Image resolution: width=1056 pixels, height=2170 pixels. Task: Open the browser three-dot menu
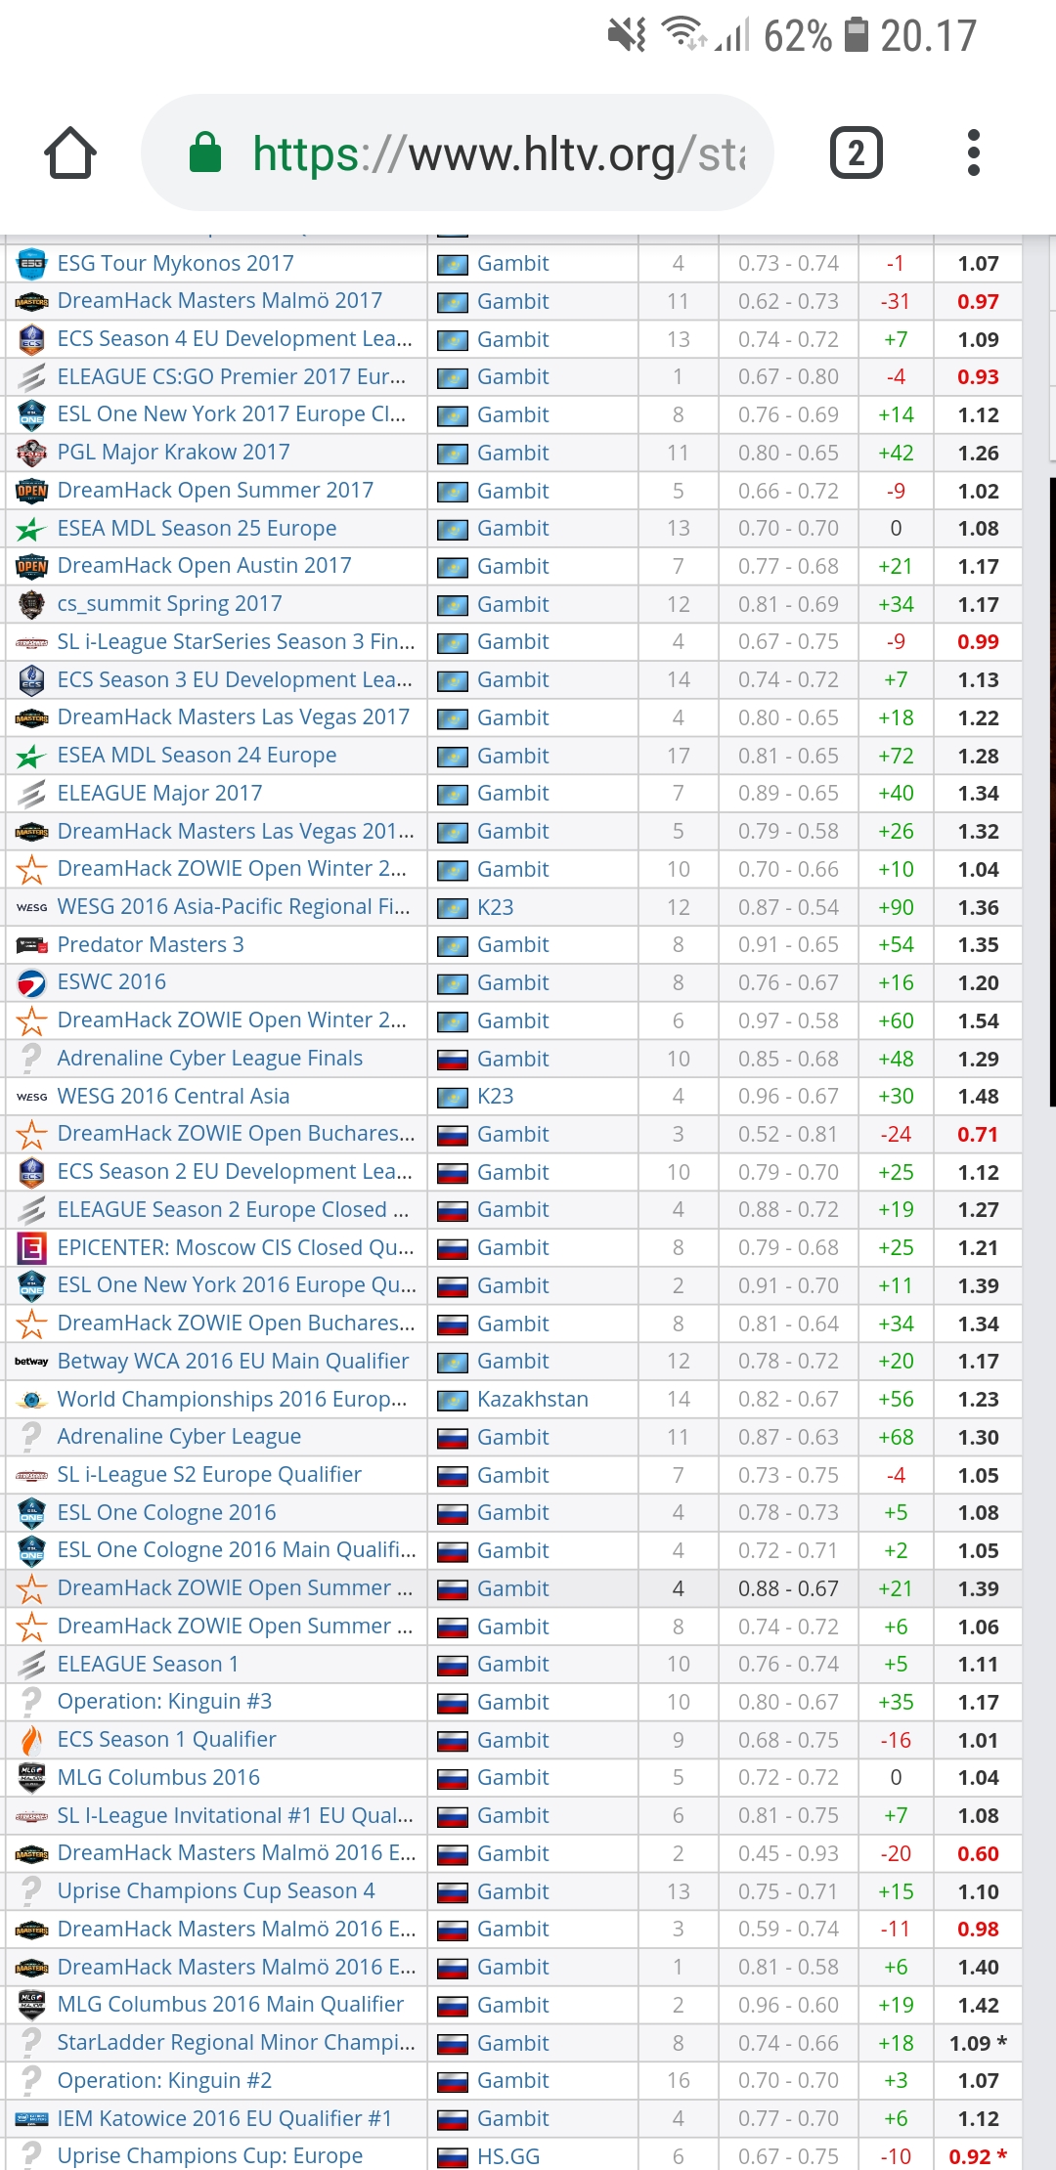tap(973, 153)
